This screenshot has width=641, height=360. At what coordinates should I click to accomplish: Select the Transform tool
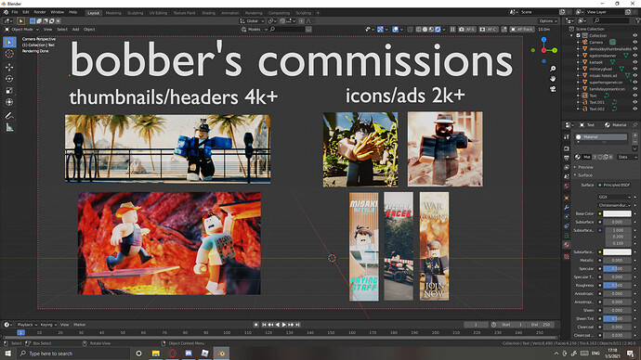click(x=9, y=102)
